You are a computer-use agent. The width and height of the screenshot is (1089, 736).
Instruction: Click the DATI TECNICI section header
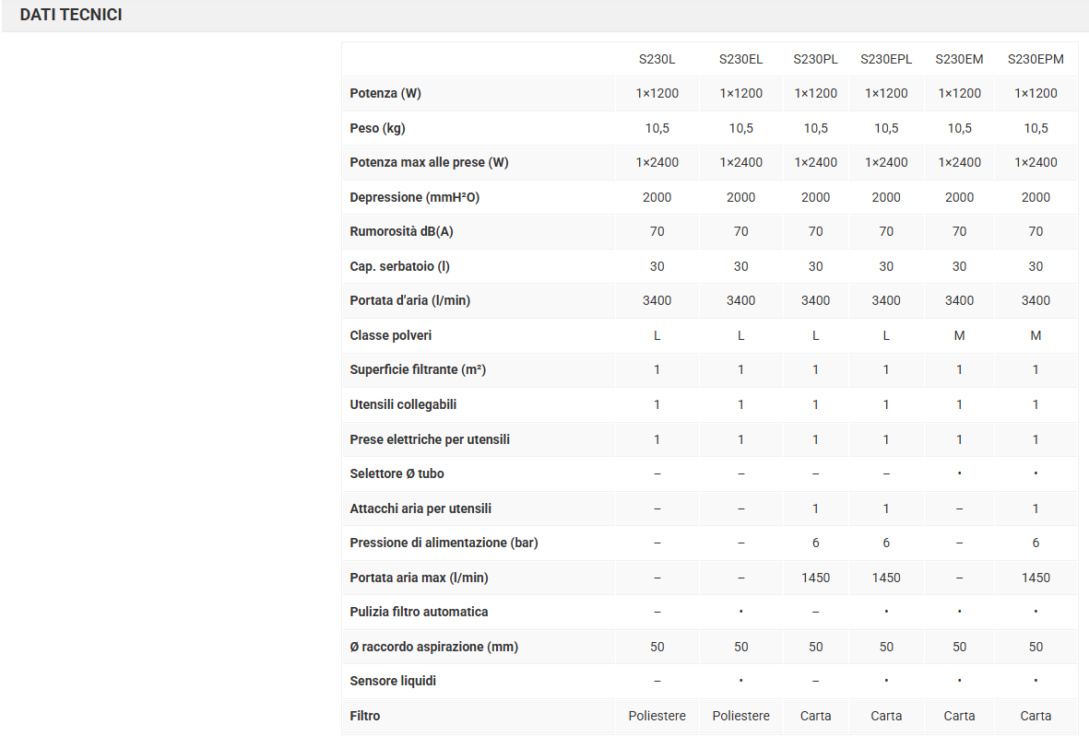tap(71, 15)
